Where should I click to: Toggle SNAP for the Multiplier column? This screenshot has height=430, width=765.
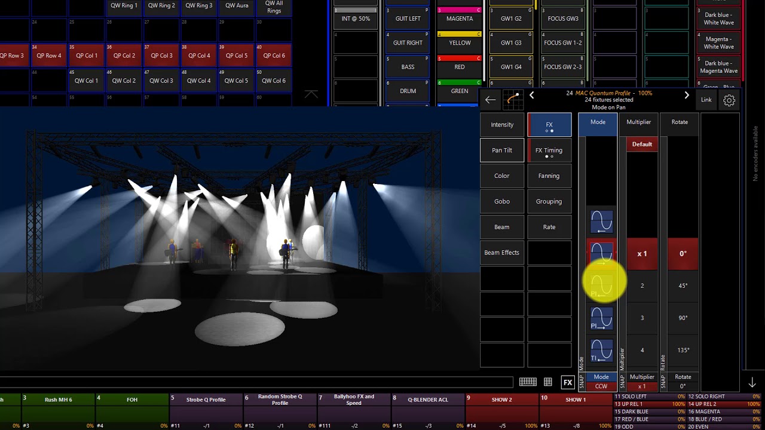coord(622,381)
